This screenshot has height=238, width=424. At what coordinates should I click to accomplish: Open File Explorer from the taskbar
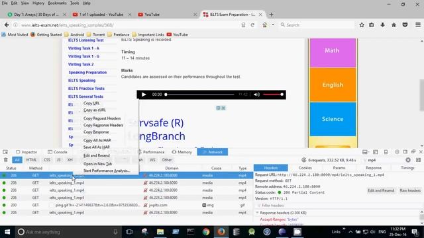tap(160, 232)
